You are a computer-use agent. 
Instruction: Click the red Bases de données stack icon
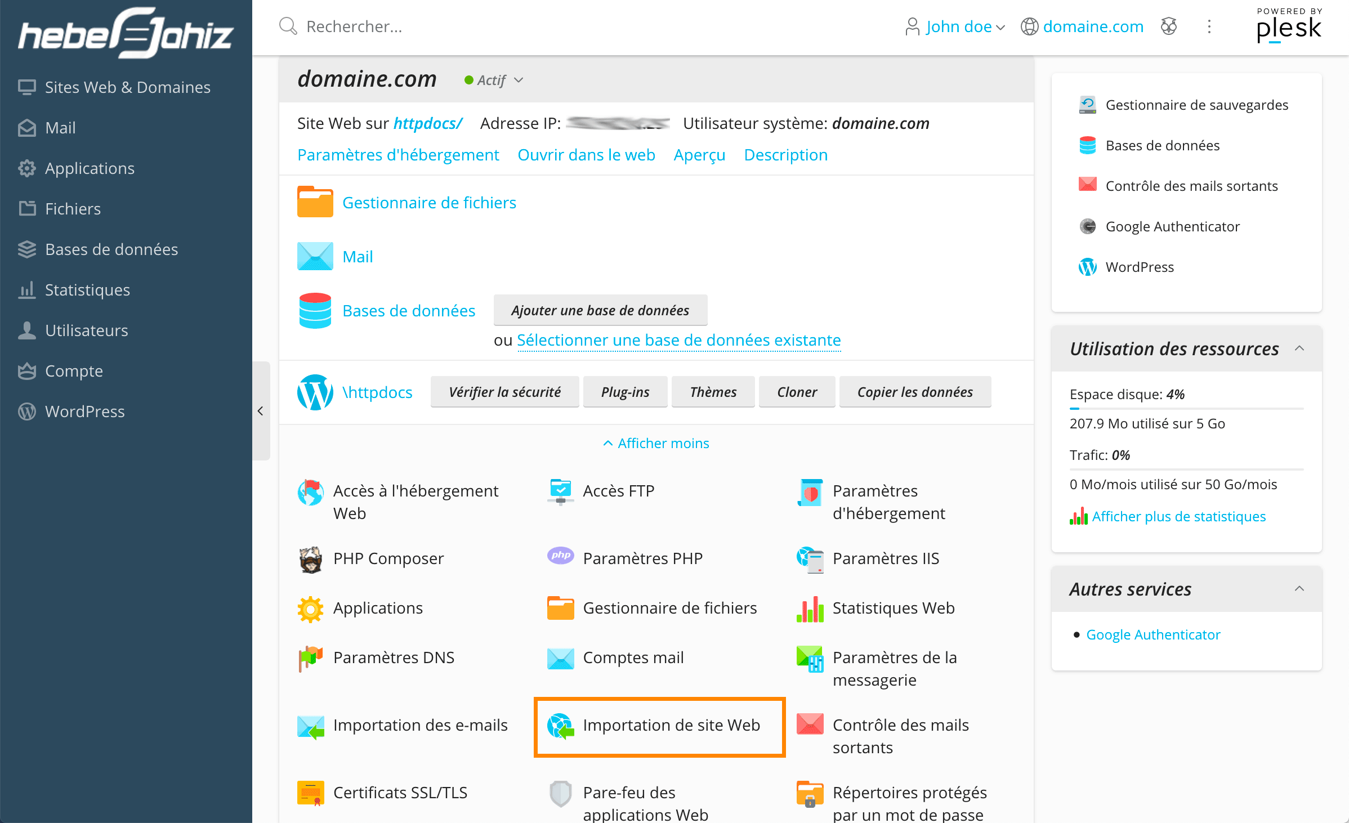click(x=315, y=310)
